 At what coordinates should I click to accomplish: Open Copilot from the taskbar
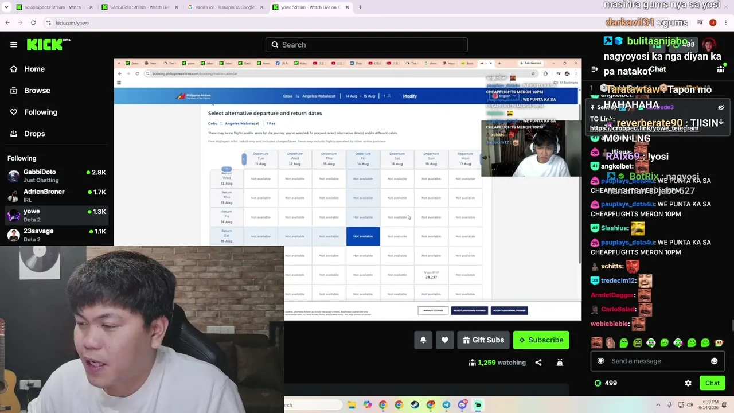tap(368, 405)
